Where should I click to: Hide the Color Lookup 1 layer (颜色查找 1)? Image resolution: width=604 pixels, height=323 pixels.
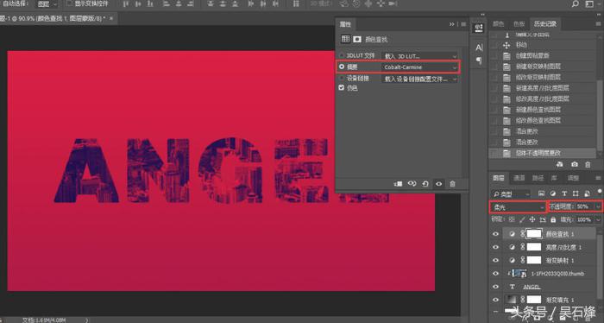click(496, 234)
